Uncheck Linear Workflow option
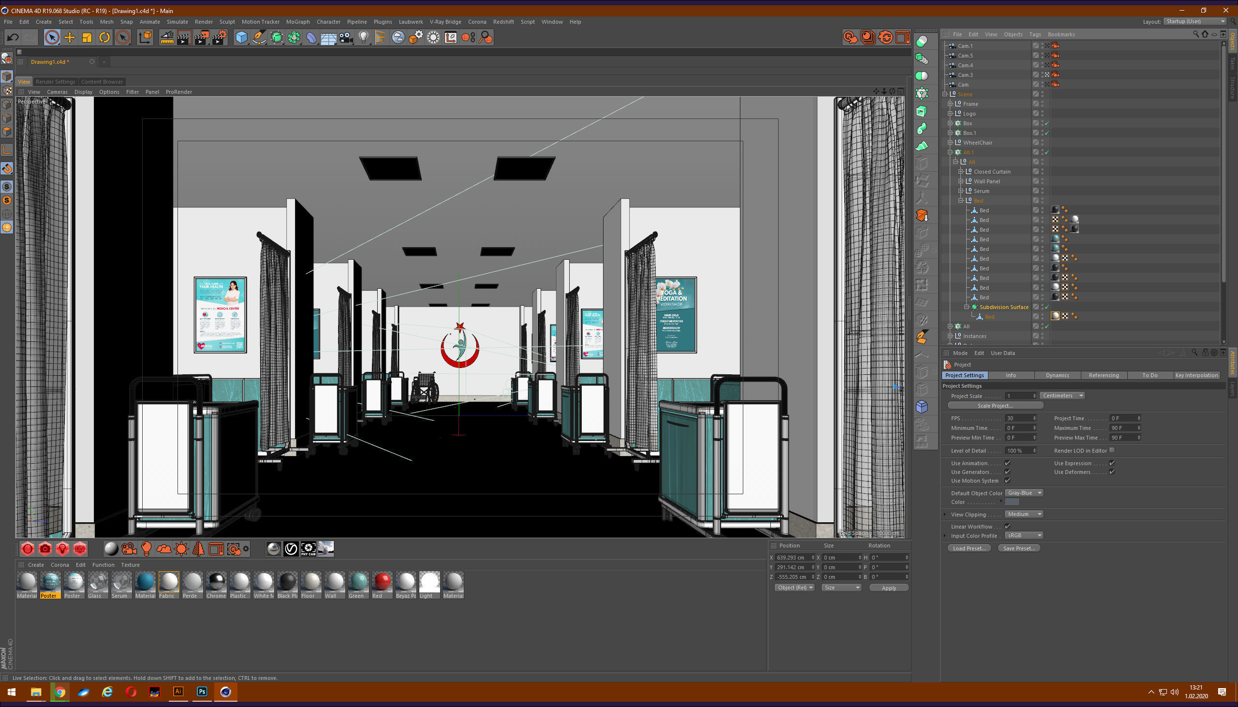This screenshot has width=1238, height=707. 1007,526
